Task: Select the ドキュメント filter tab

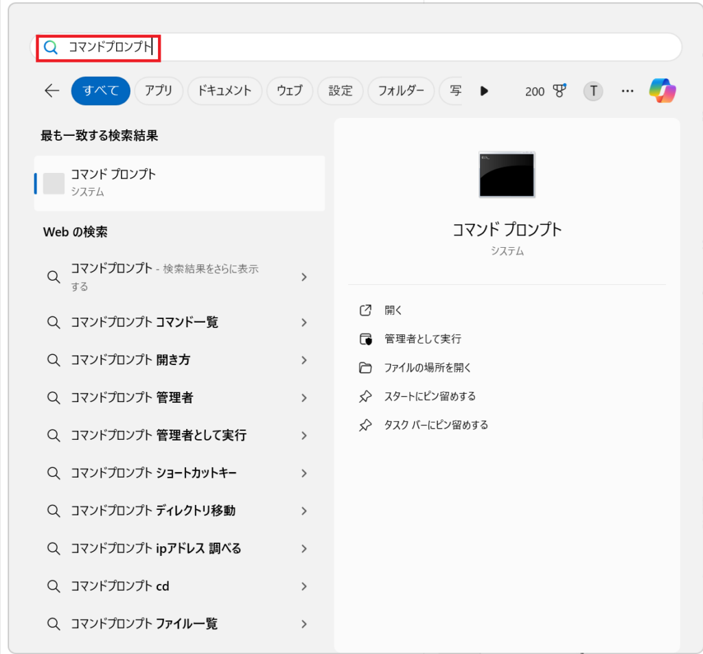Action: [x=224, y=91]
